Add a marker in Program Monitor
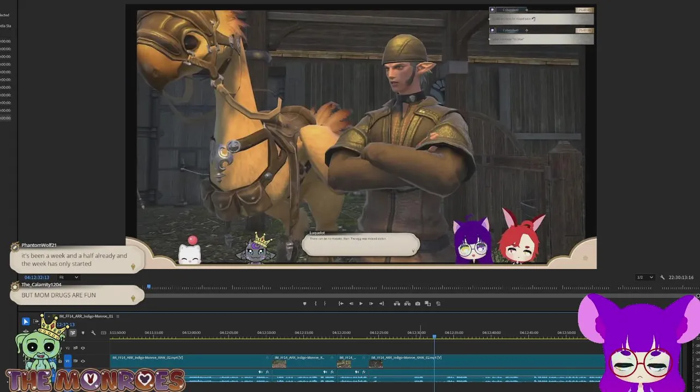This screenshot has height=392, width=700. click(305, 304)
